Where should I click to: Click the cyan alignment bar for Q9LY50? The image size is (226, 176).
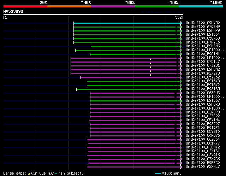[127, 23]
